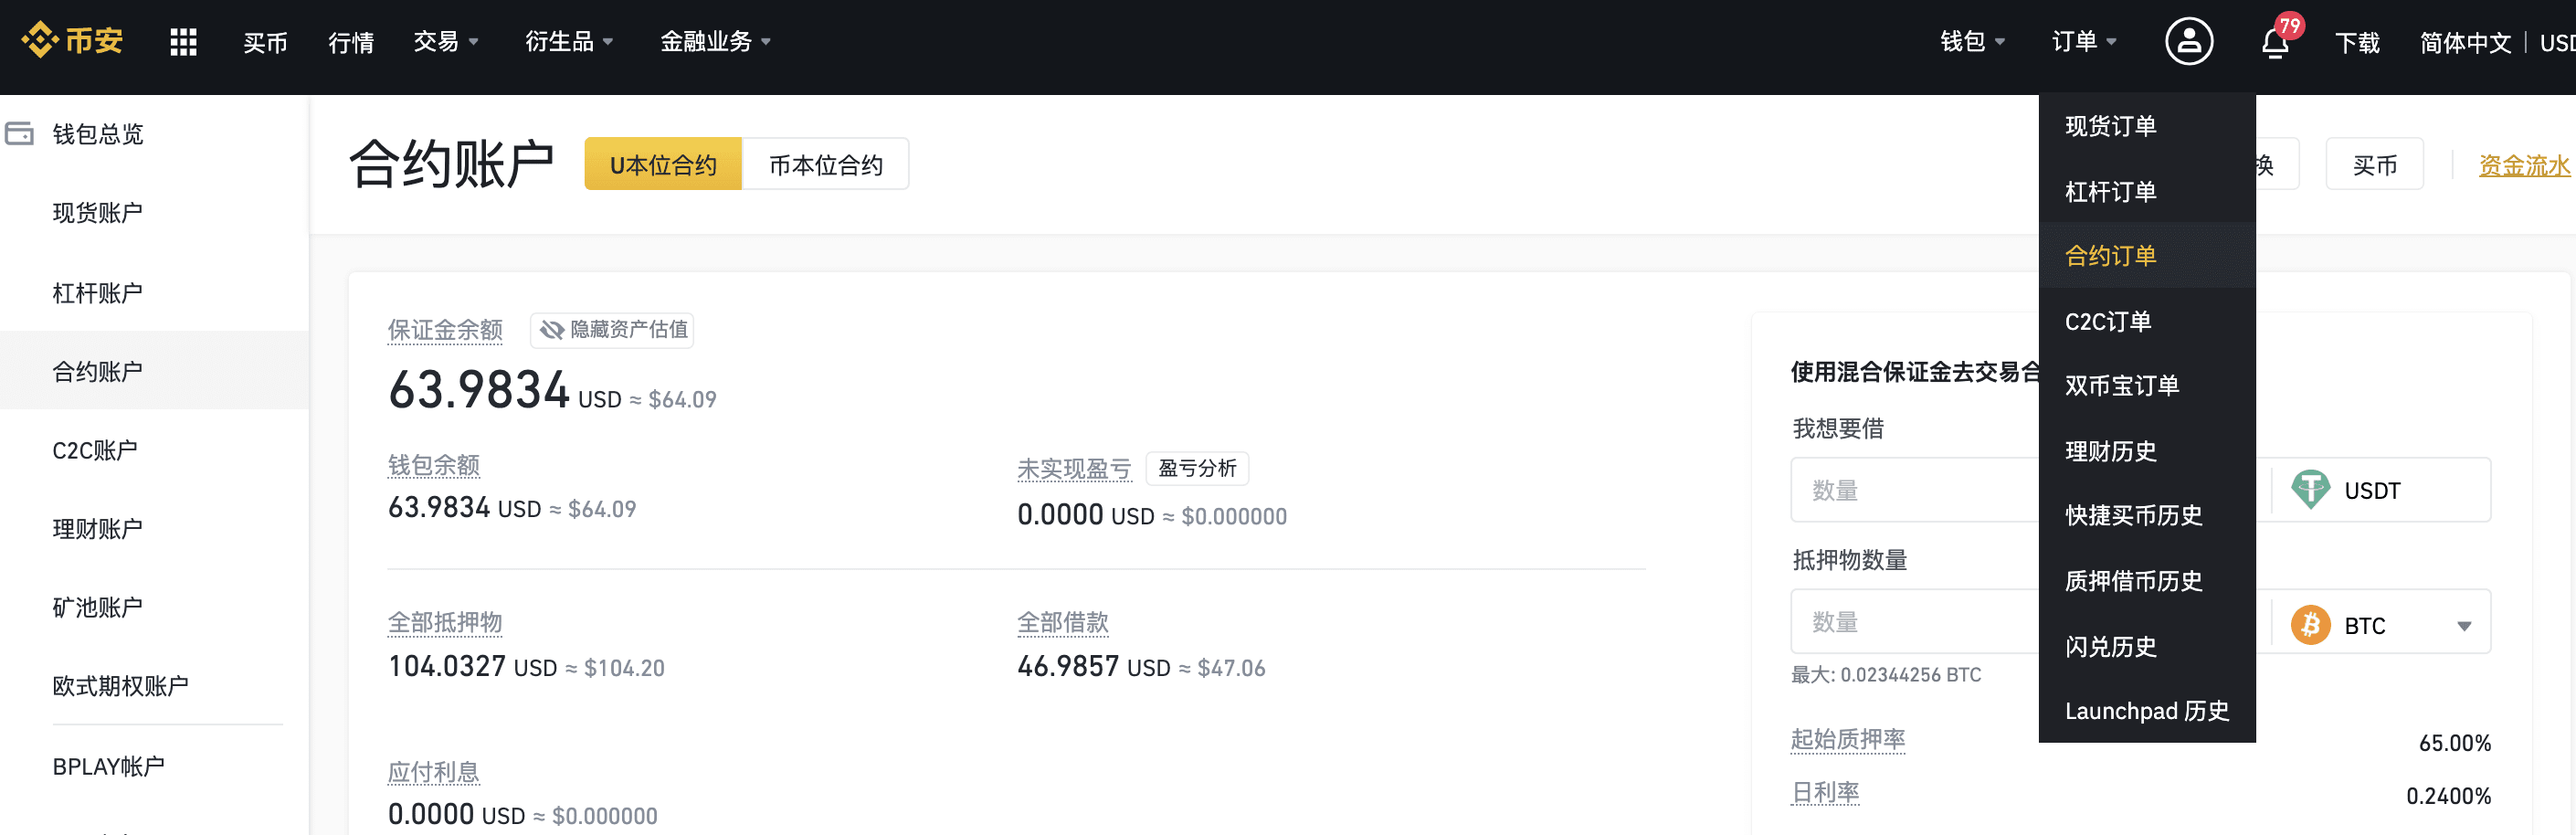Screen dimensions: 2576x835
Task: Open the notifications bell icon
Action: coord(2275,43)
